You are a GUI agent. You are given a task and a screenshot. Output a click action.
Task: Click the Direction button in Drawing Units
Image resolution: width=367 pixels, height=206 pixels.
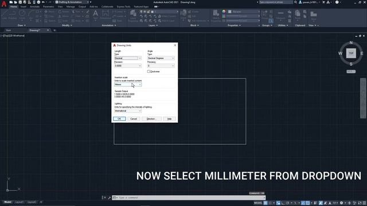[x=151, y=119]
